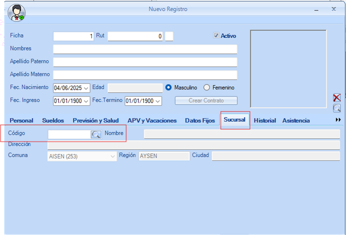Select the Femenino radio button
346x235 pixels.
(x=207, y=88)
